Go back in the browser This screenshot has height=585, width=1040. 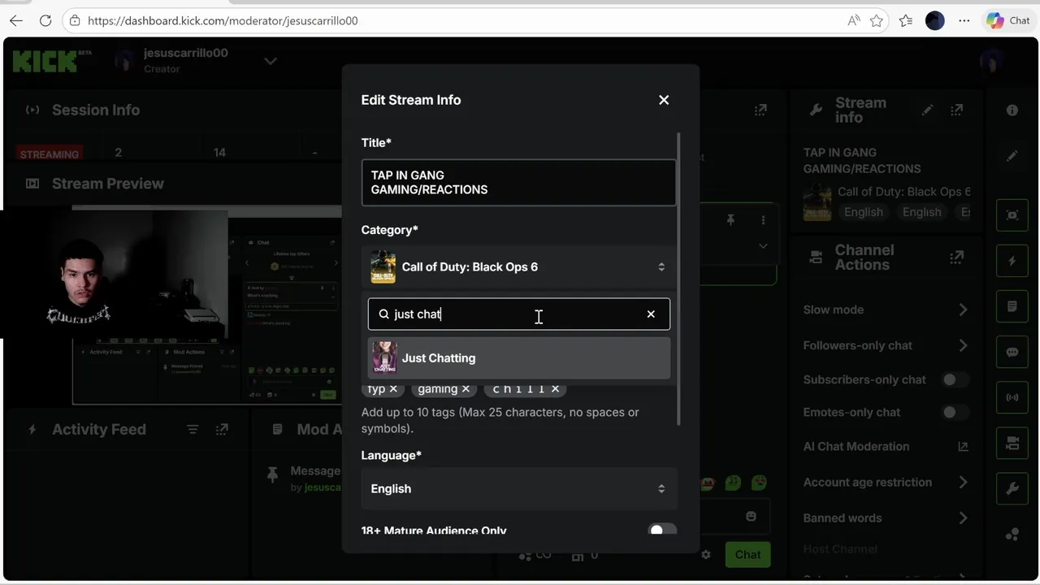click(16, 20)
